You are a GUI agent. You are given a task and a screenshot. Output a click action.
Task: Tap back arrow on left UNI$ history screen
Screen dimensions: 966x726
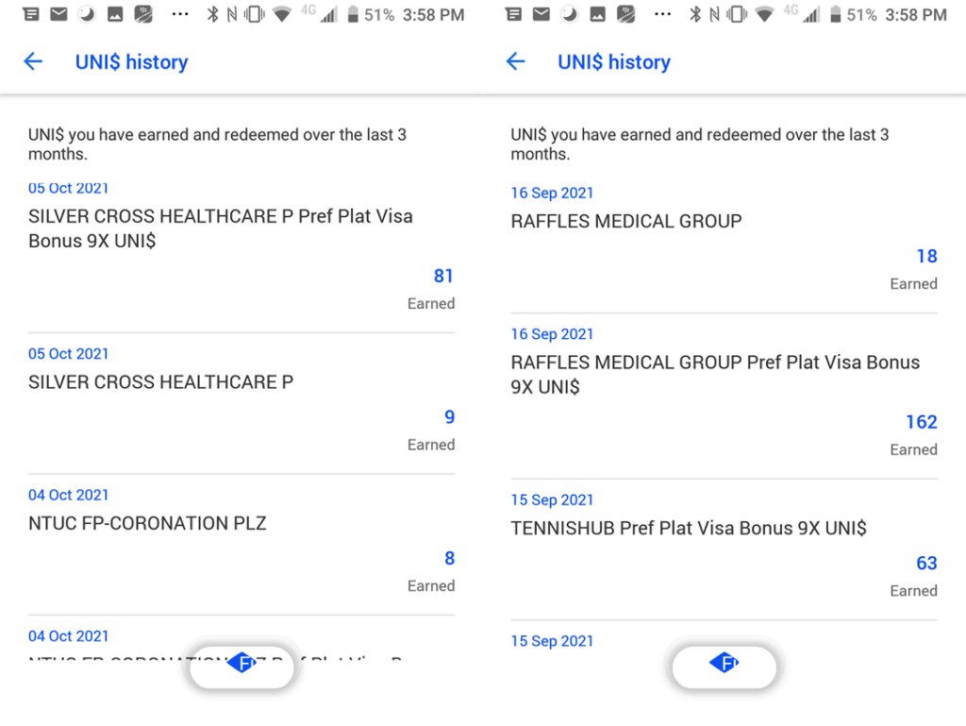(x=33, y=61)
